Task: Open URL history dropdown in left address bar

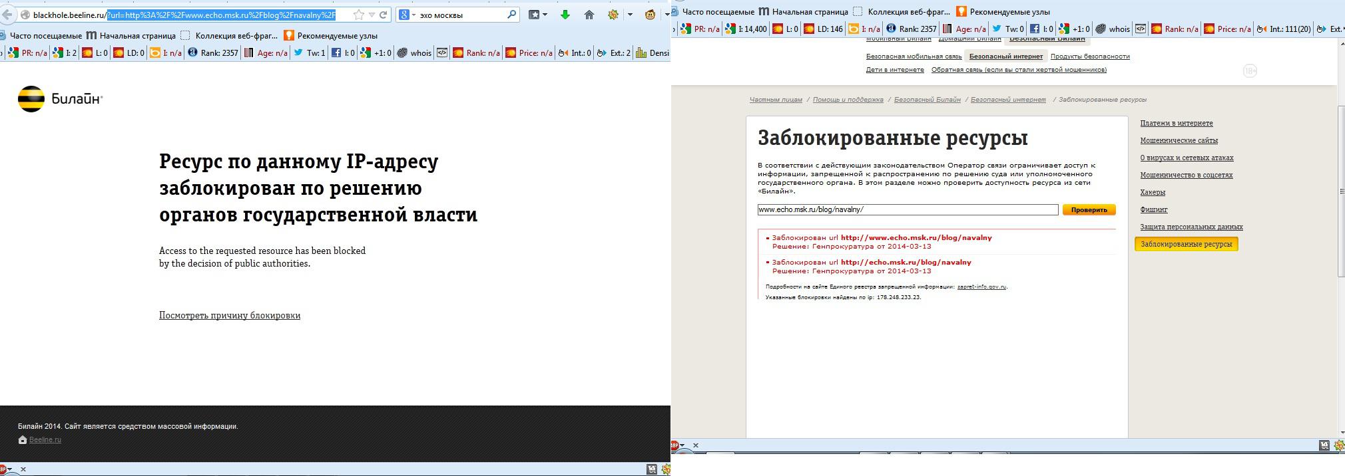Action: coord(372,15)
